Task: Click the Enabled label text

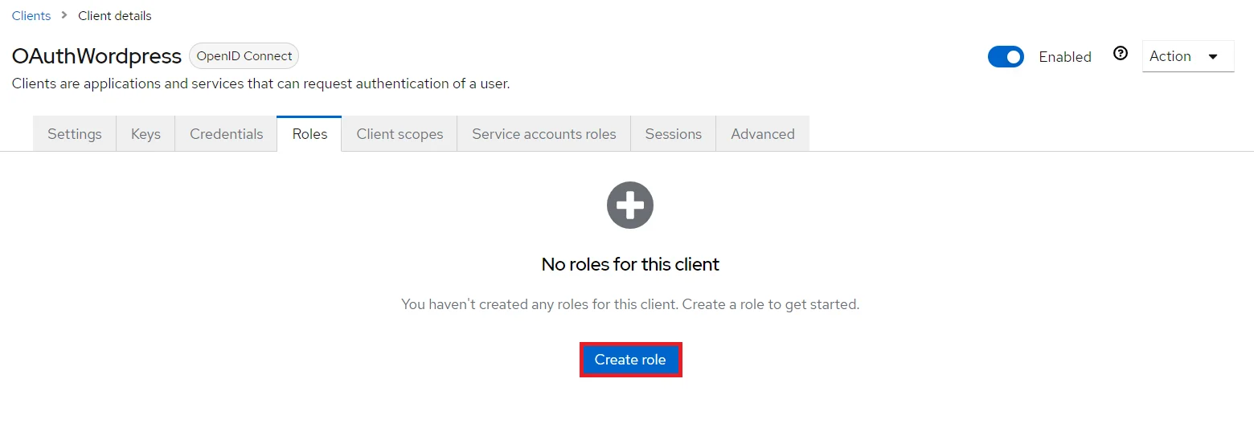Action: 1065,57
